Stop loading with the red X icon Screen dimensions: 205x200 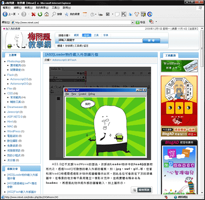(34, 14)
